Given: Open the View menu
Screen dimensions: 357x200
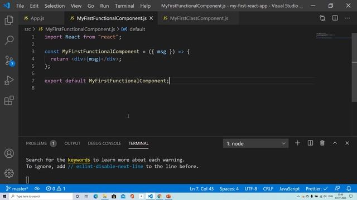Looking at the screenshot, I should coord(76,6).
